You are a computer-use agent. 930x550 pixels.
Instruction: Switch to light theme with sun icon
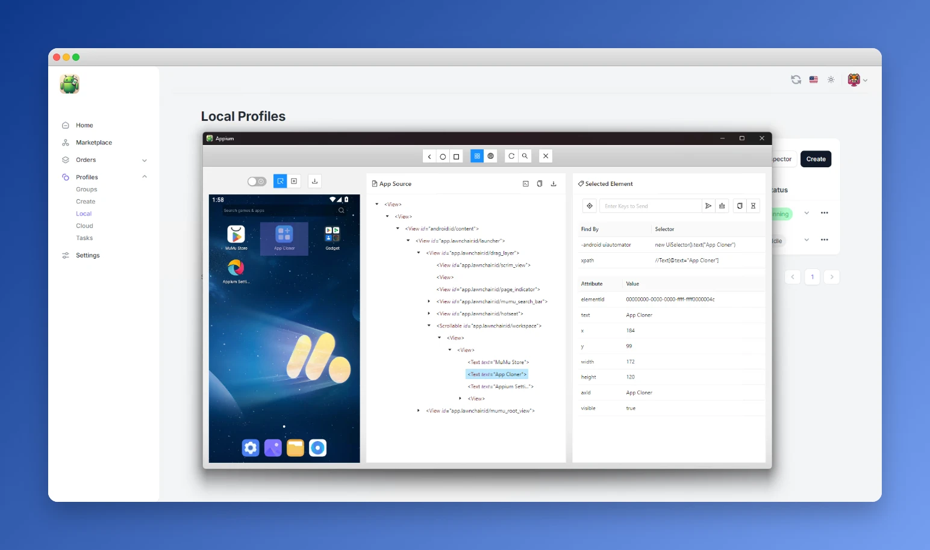coord(831,79)
